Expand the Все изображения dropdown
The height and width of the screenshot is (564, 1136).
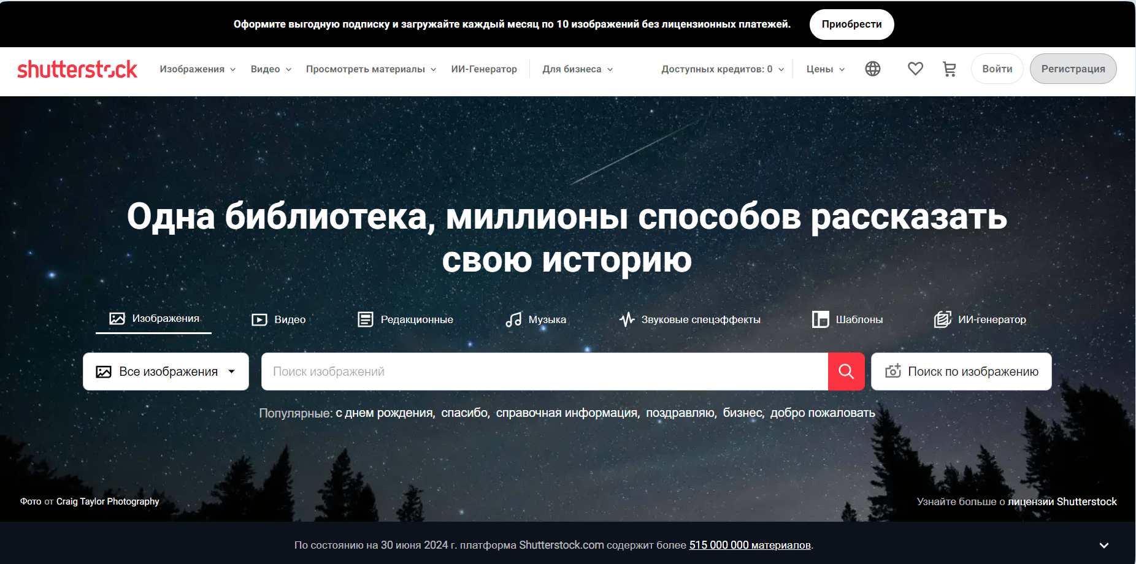coord(166,372)
